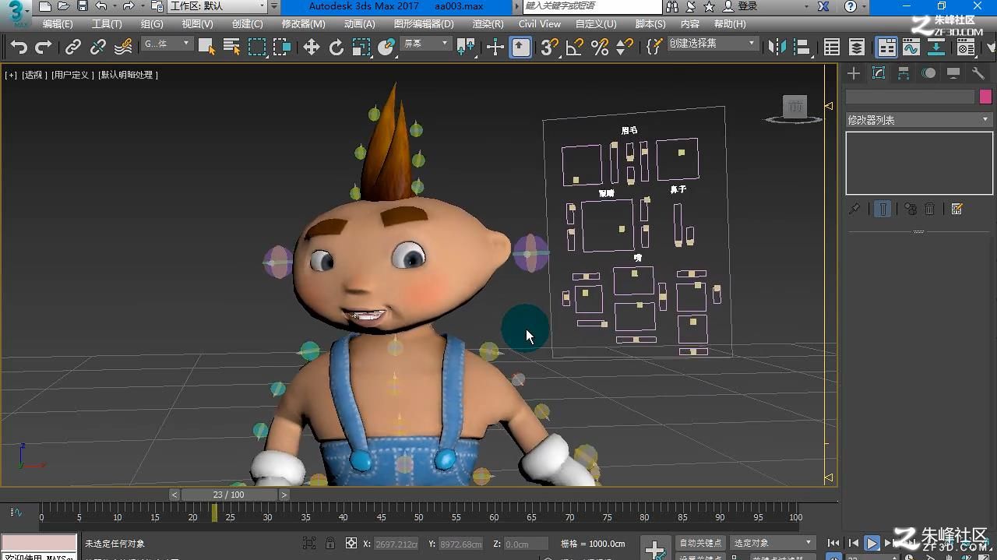The width and height of the screenshot is (997, 560).
Task: Click the object color pink swatch
Action: 985,97
